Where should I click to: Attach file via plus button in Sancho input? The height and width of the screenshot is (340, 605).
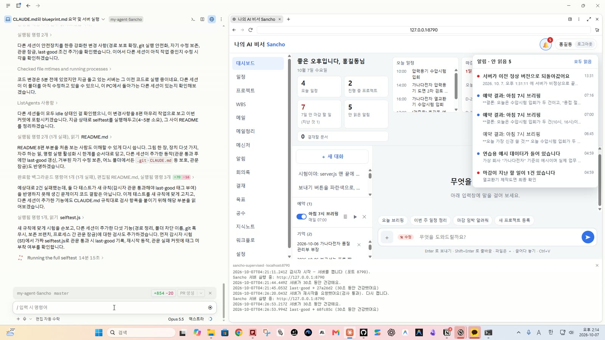(x=387, y=238)
